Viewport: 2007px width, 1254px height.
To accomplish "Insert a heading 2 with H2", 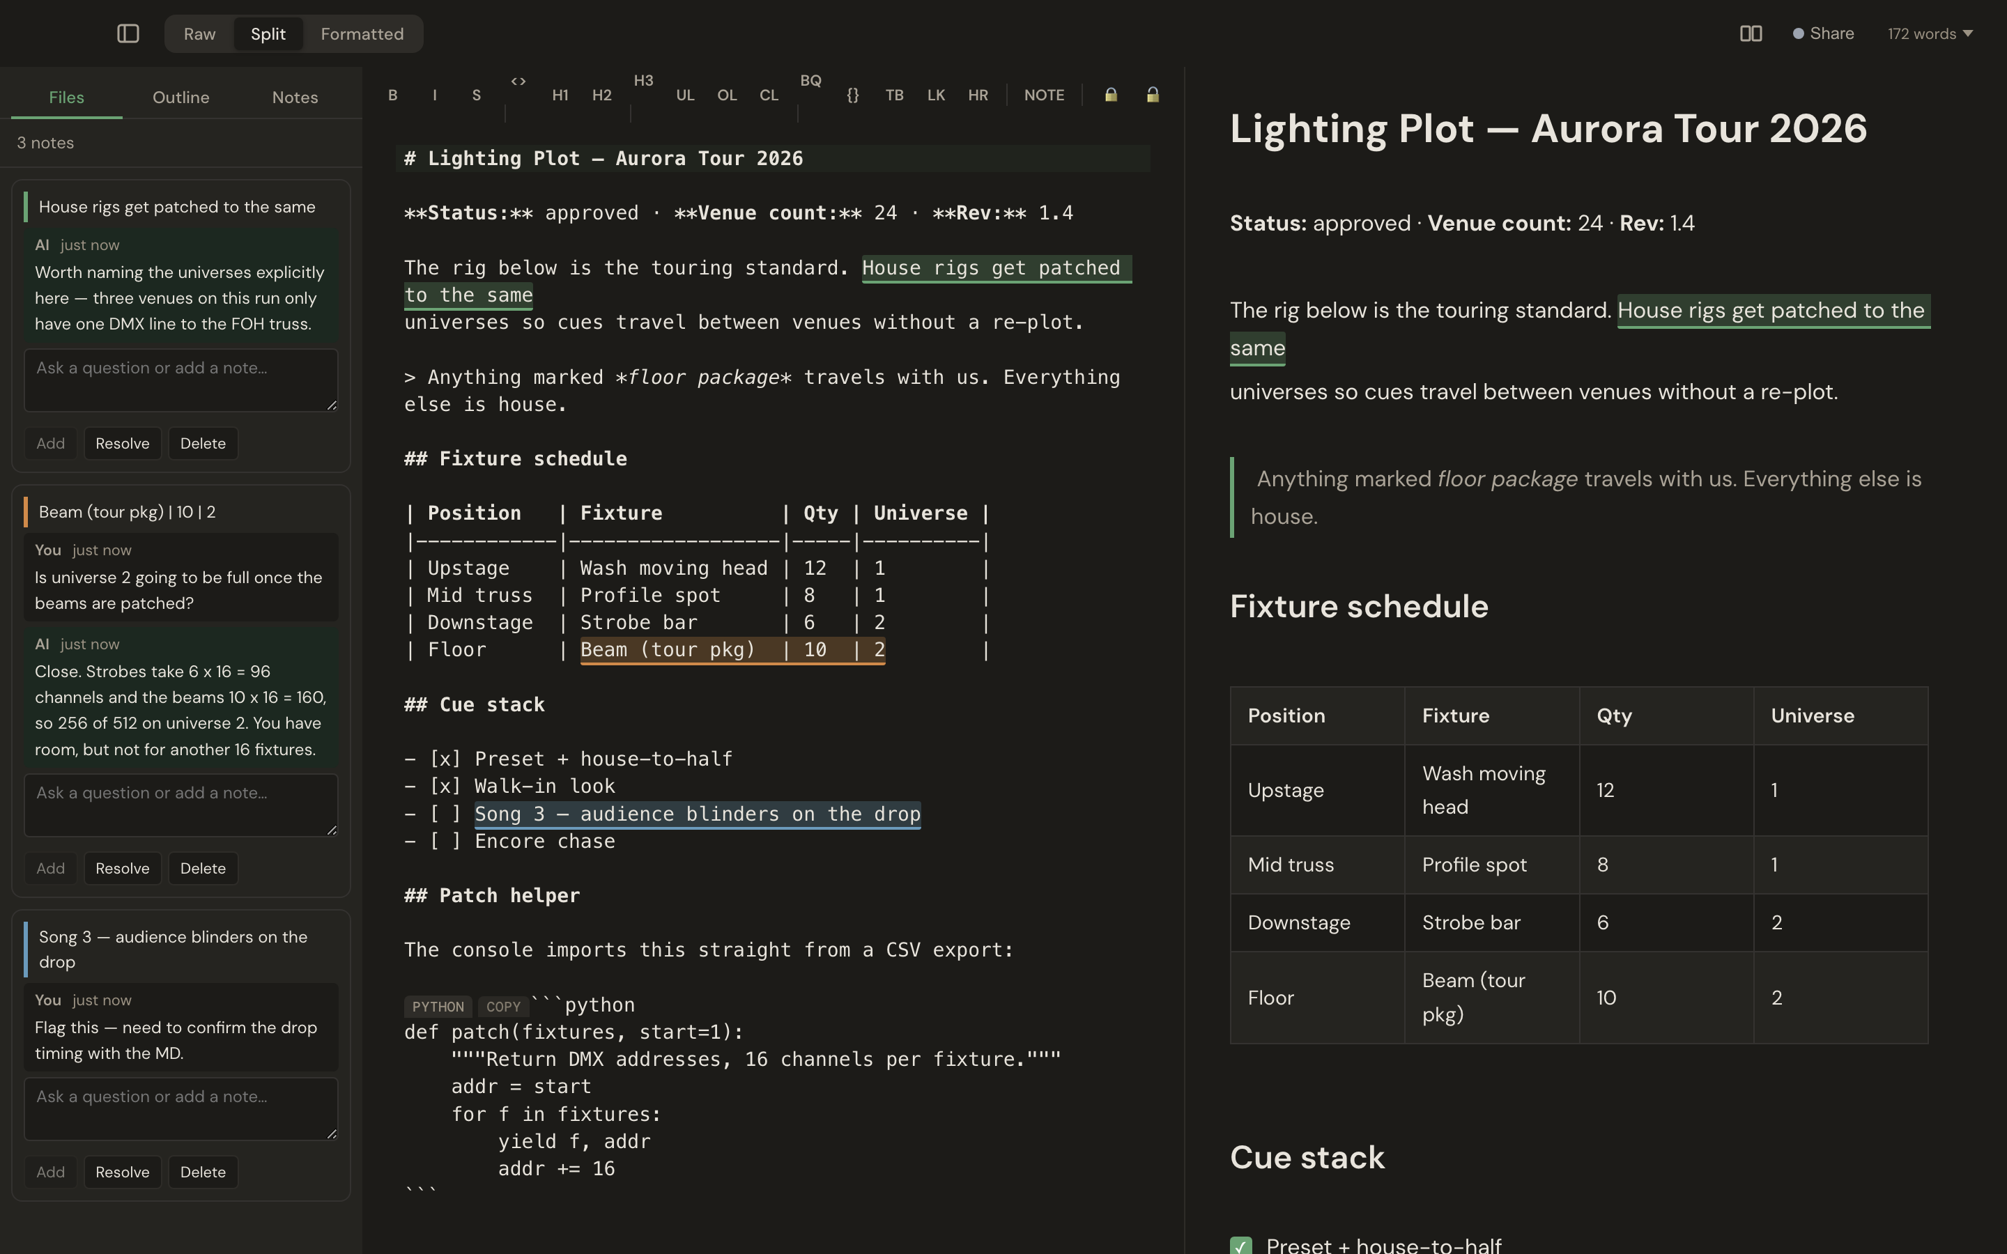I will point(602,95).
